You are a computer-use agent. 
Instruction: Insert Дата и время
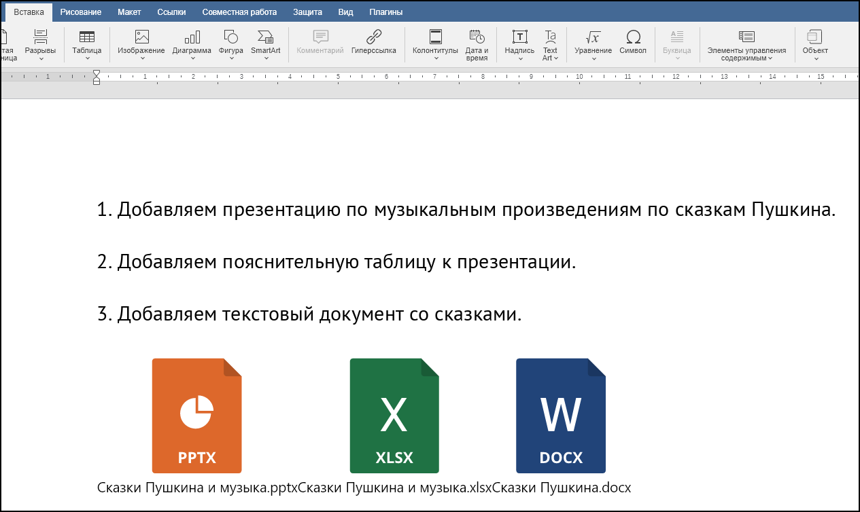(477, 45)
